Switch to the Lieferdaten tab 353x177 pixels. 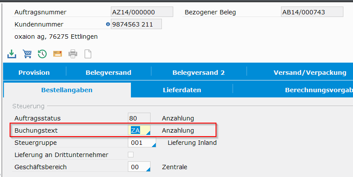click(x=182, y=90)
